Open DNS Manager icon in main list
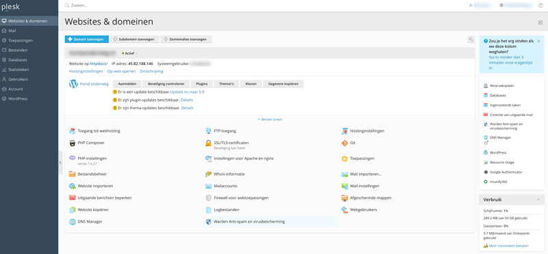 73,222
